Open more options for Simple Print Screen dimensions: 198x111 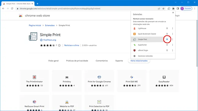[x=172, y=39]
